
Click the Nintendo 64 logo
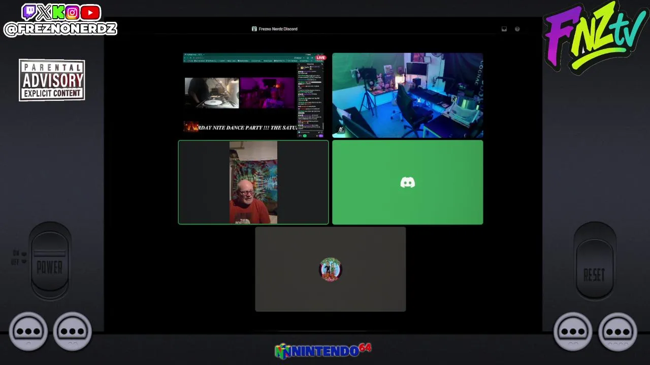(x=323, y=351)
